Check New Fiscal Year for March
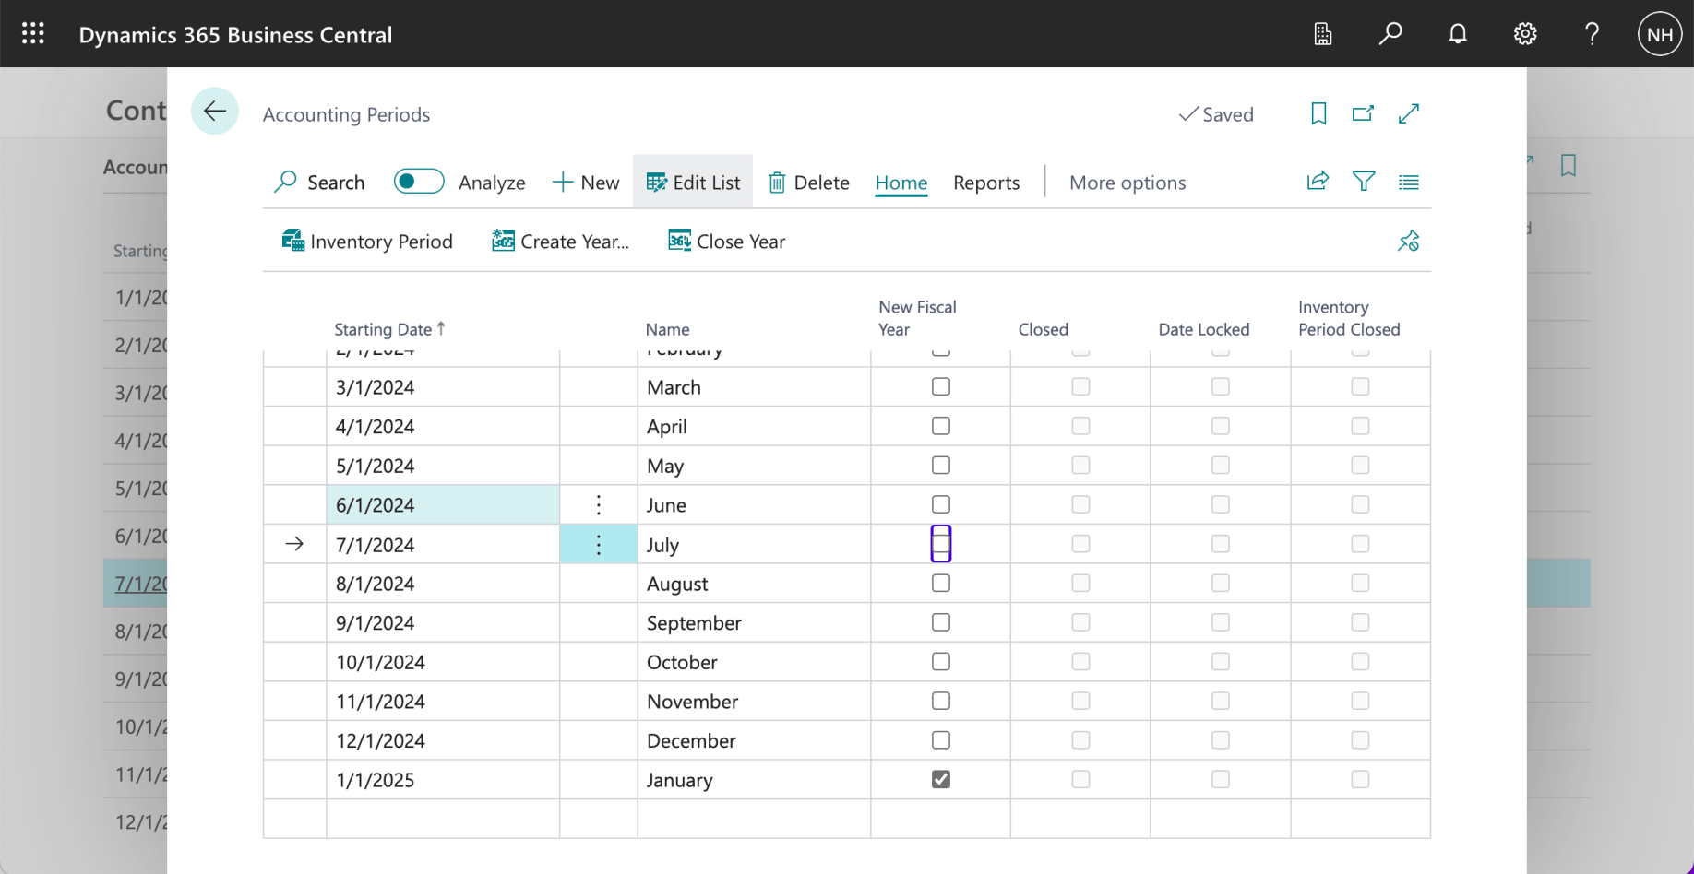The width and height of the screenshot is (1694, 874). click(941, 387)
